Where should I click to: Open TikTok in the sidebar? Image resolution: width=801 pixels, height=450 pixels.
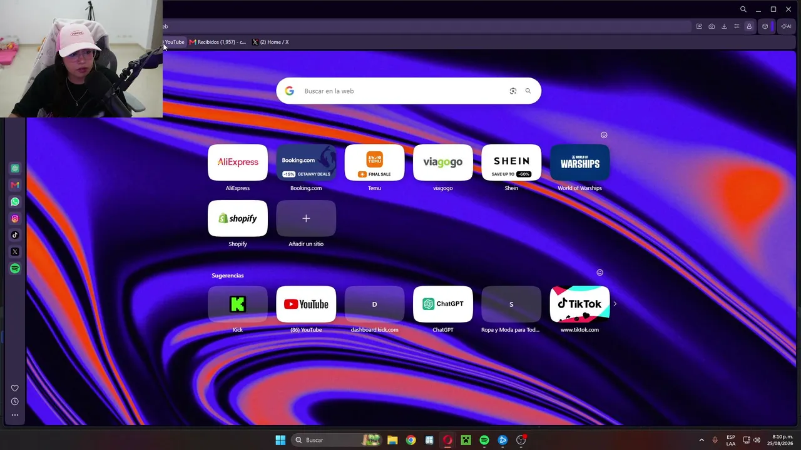tap(15, 235)
